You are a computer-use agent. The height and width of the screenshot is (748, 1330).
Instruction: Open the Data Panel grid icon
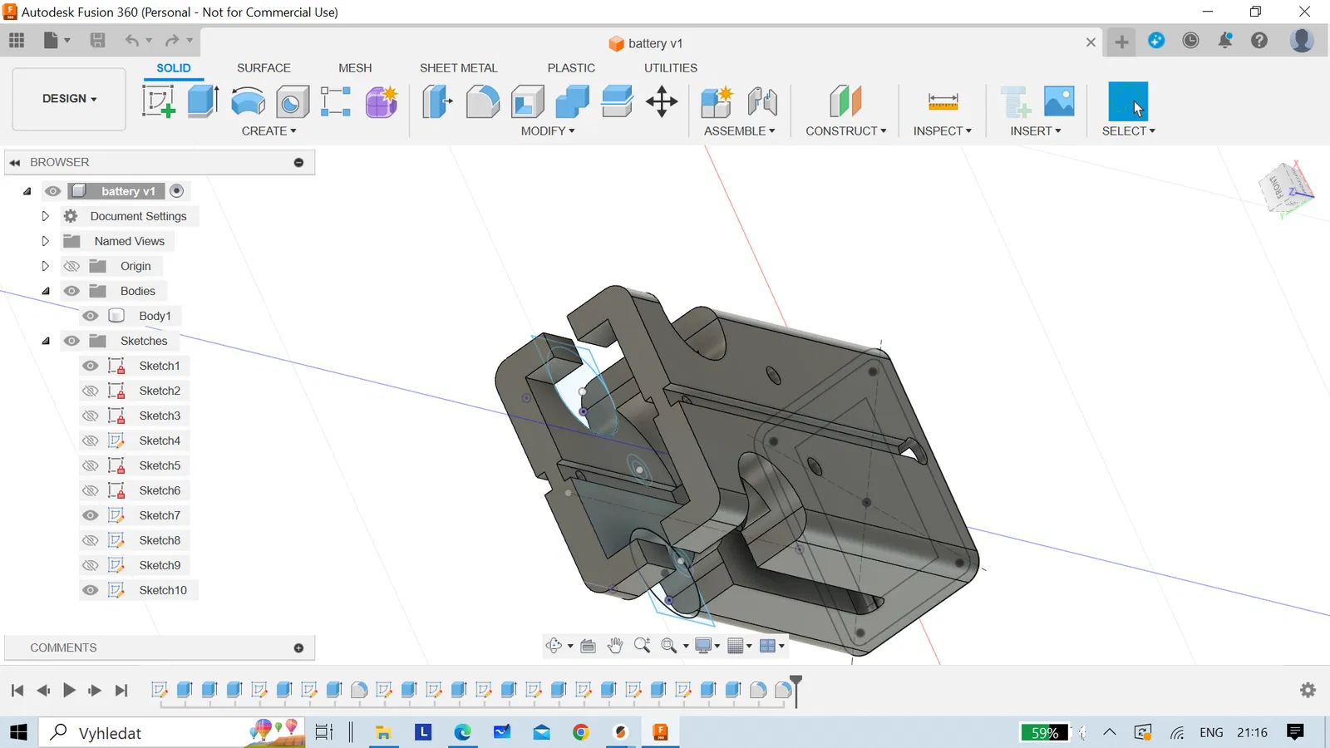tap(17, 40)
